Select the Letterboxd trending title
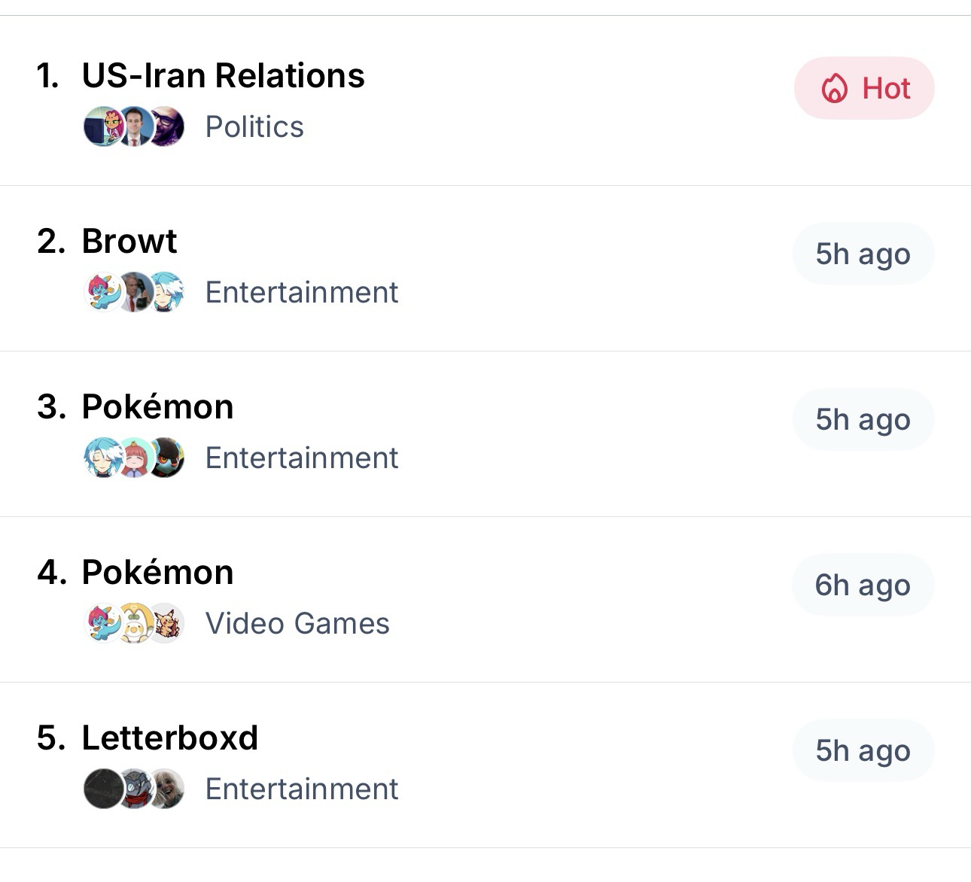 [169, 738]
